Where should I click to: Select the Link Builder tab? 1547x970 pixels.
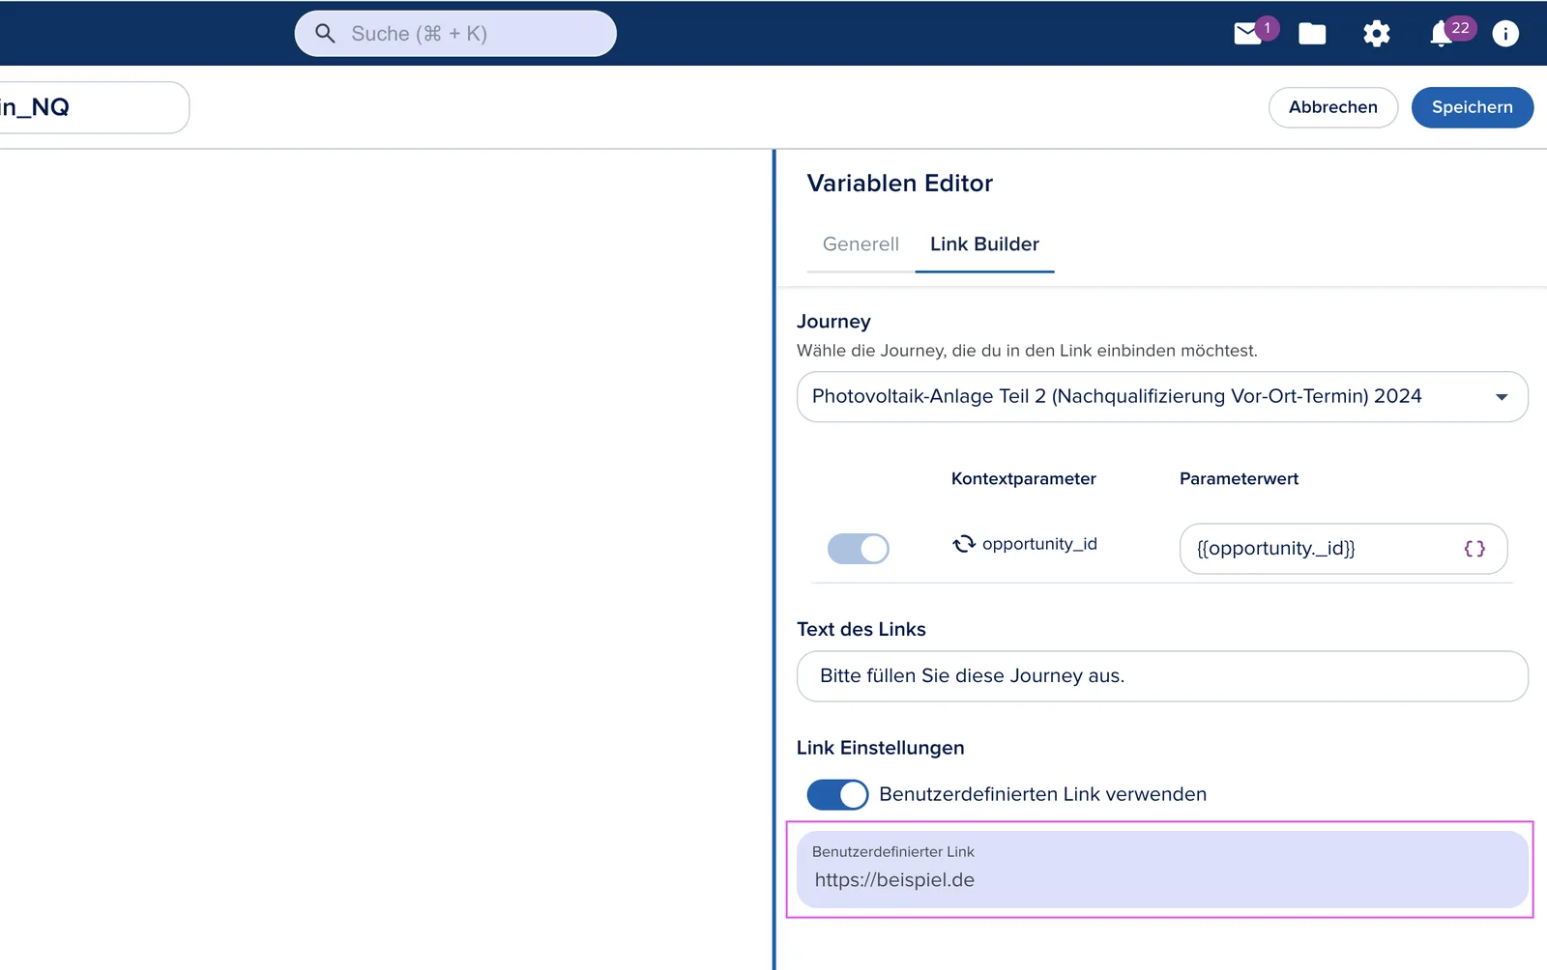click(x=984, y=244)
